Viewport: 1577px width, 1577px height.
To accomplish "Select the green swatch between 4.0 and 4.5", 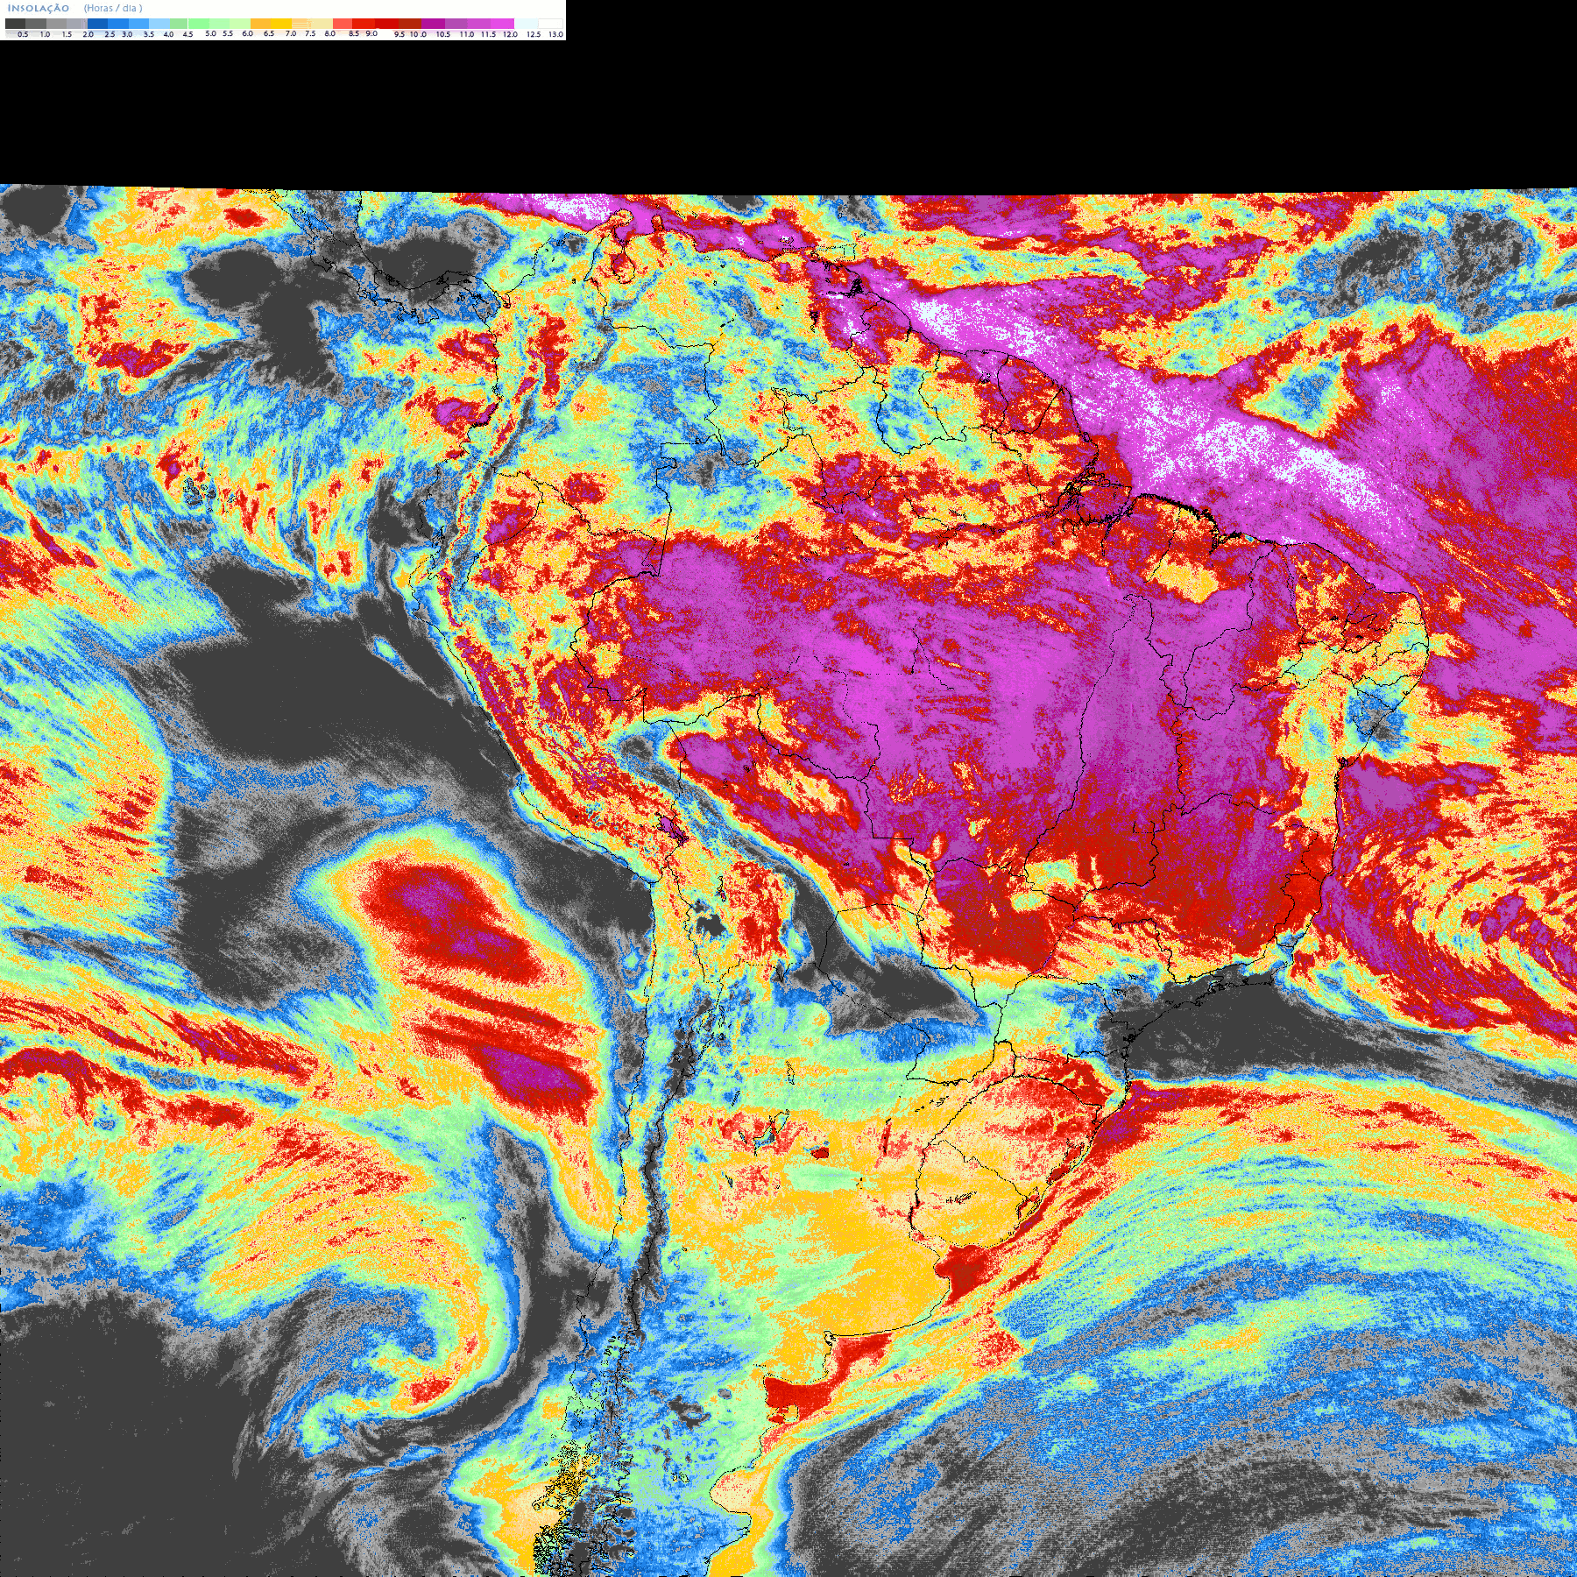I will click(179, 24).
